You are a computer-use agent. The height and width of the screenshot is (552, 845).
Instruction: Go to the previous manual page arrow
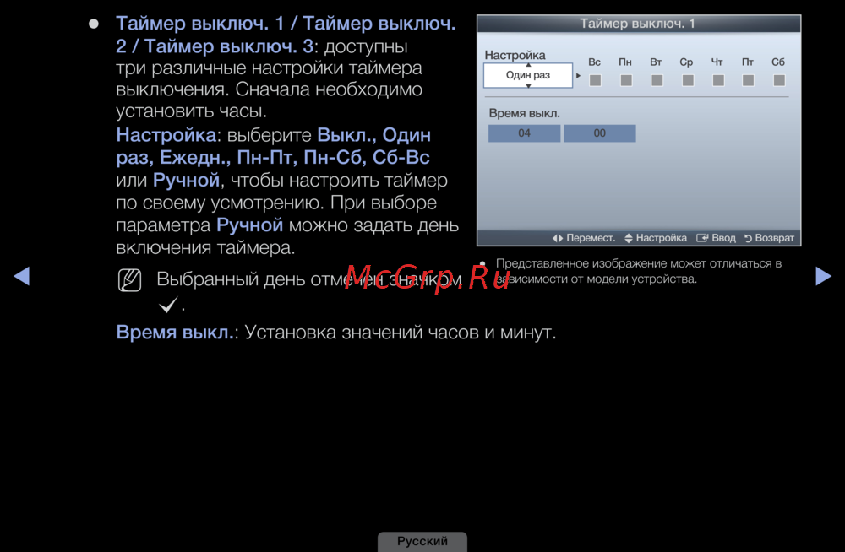point(23,276)
